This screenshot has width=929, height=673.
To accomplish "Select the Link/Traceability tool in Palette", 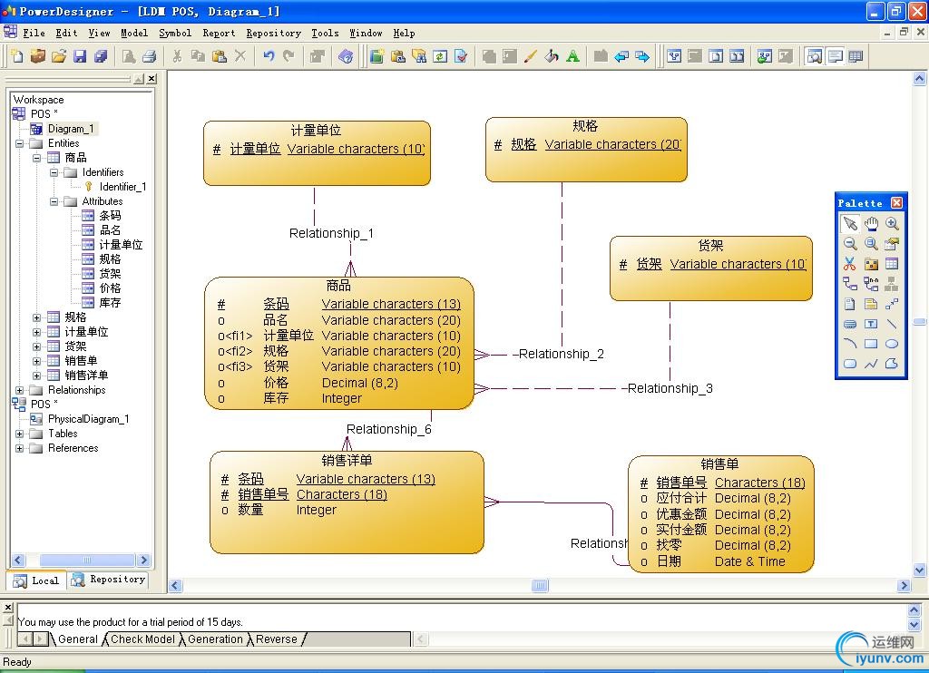I will 892,304.
